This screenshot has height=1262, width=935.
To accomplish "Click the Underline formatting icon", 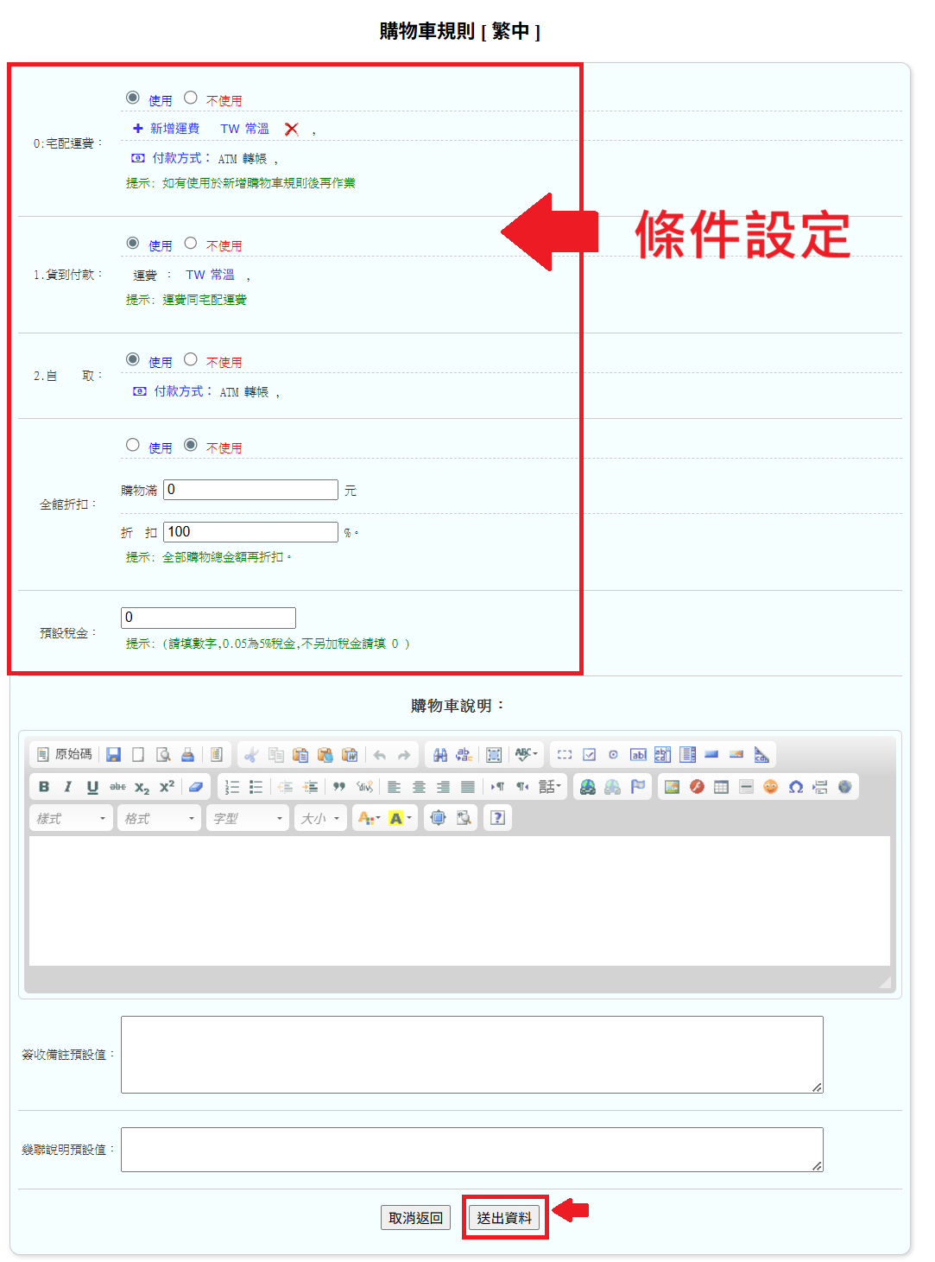I will click(x=92, y=787).
